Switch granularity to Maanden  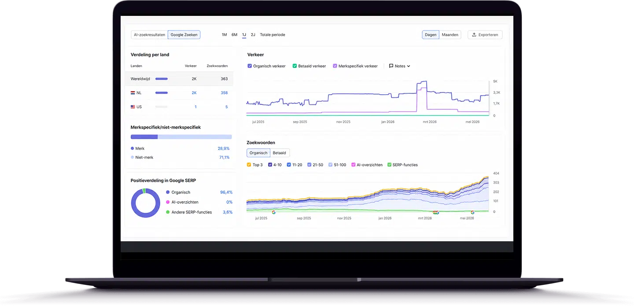[450, 35]
